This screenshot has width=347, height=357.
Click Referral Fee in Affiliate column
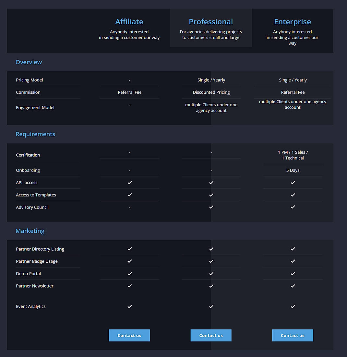point(129,92)
